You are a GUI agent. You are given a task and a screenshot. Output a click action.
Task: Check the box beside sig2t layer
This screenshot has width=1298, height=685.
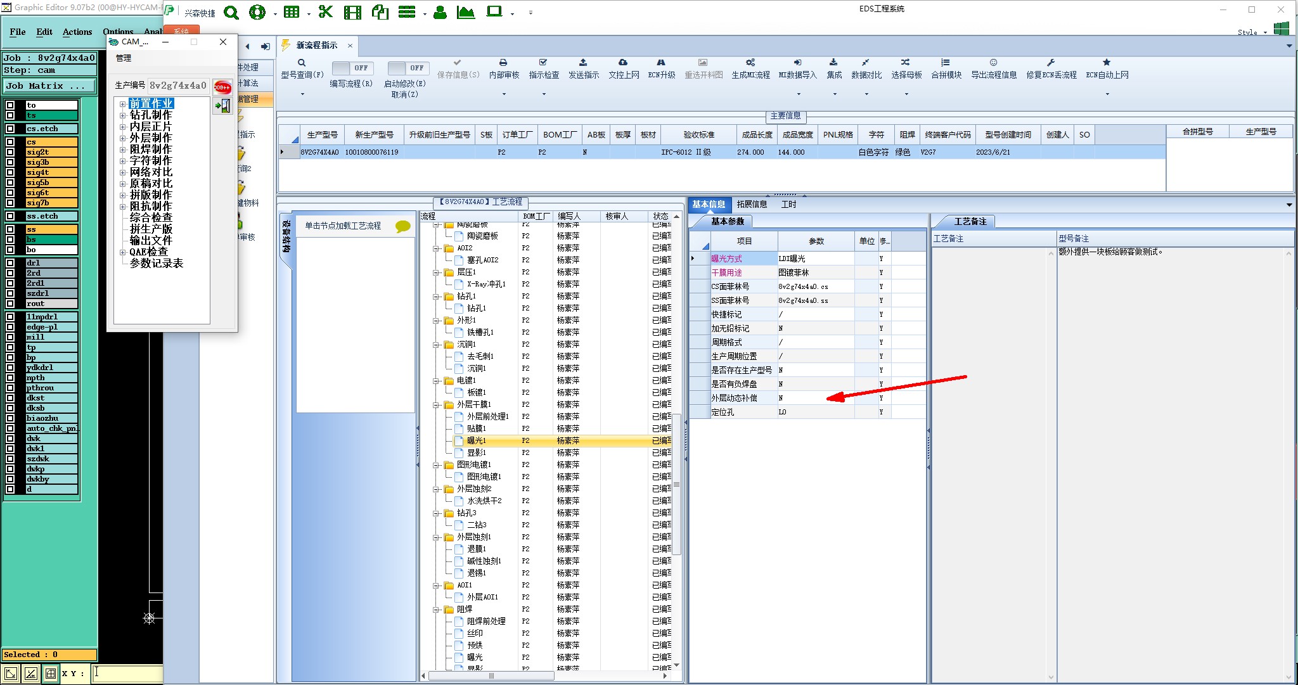pos(10,152)
